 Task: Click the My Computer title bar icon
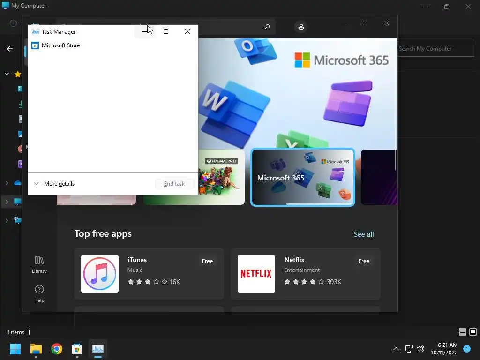pos(6,5)
